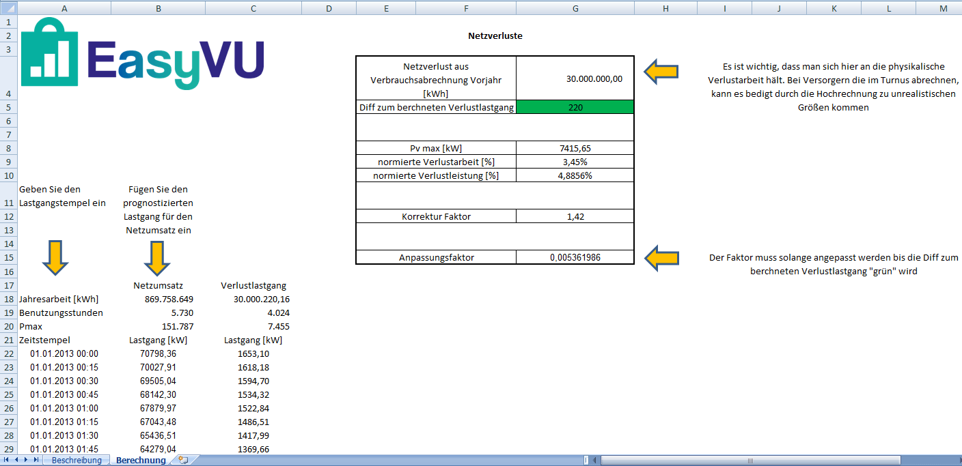
Task: Select the Berechnung sheet tab
Action: point(141,461)
